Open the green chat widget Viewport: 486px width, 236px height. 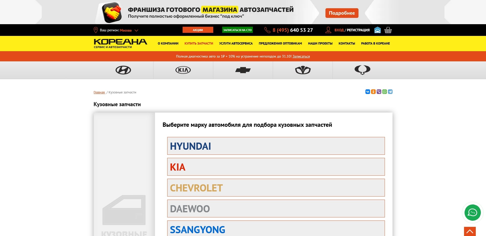coord(472,213)
